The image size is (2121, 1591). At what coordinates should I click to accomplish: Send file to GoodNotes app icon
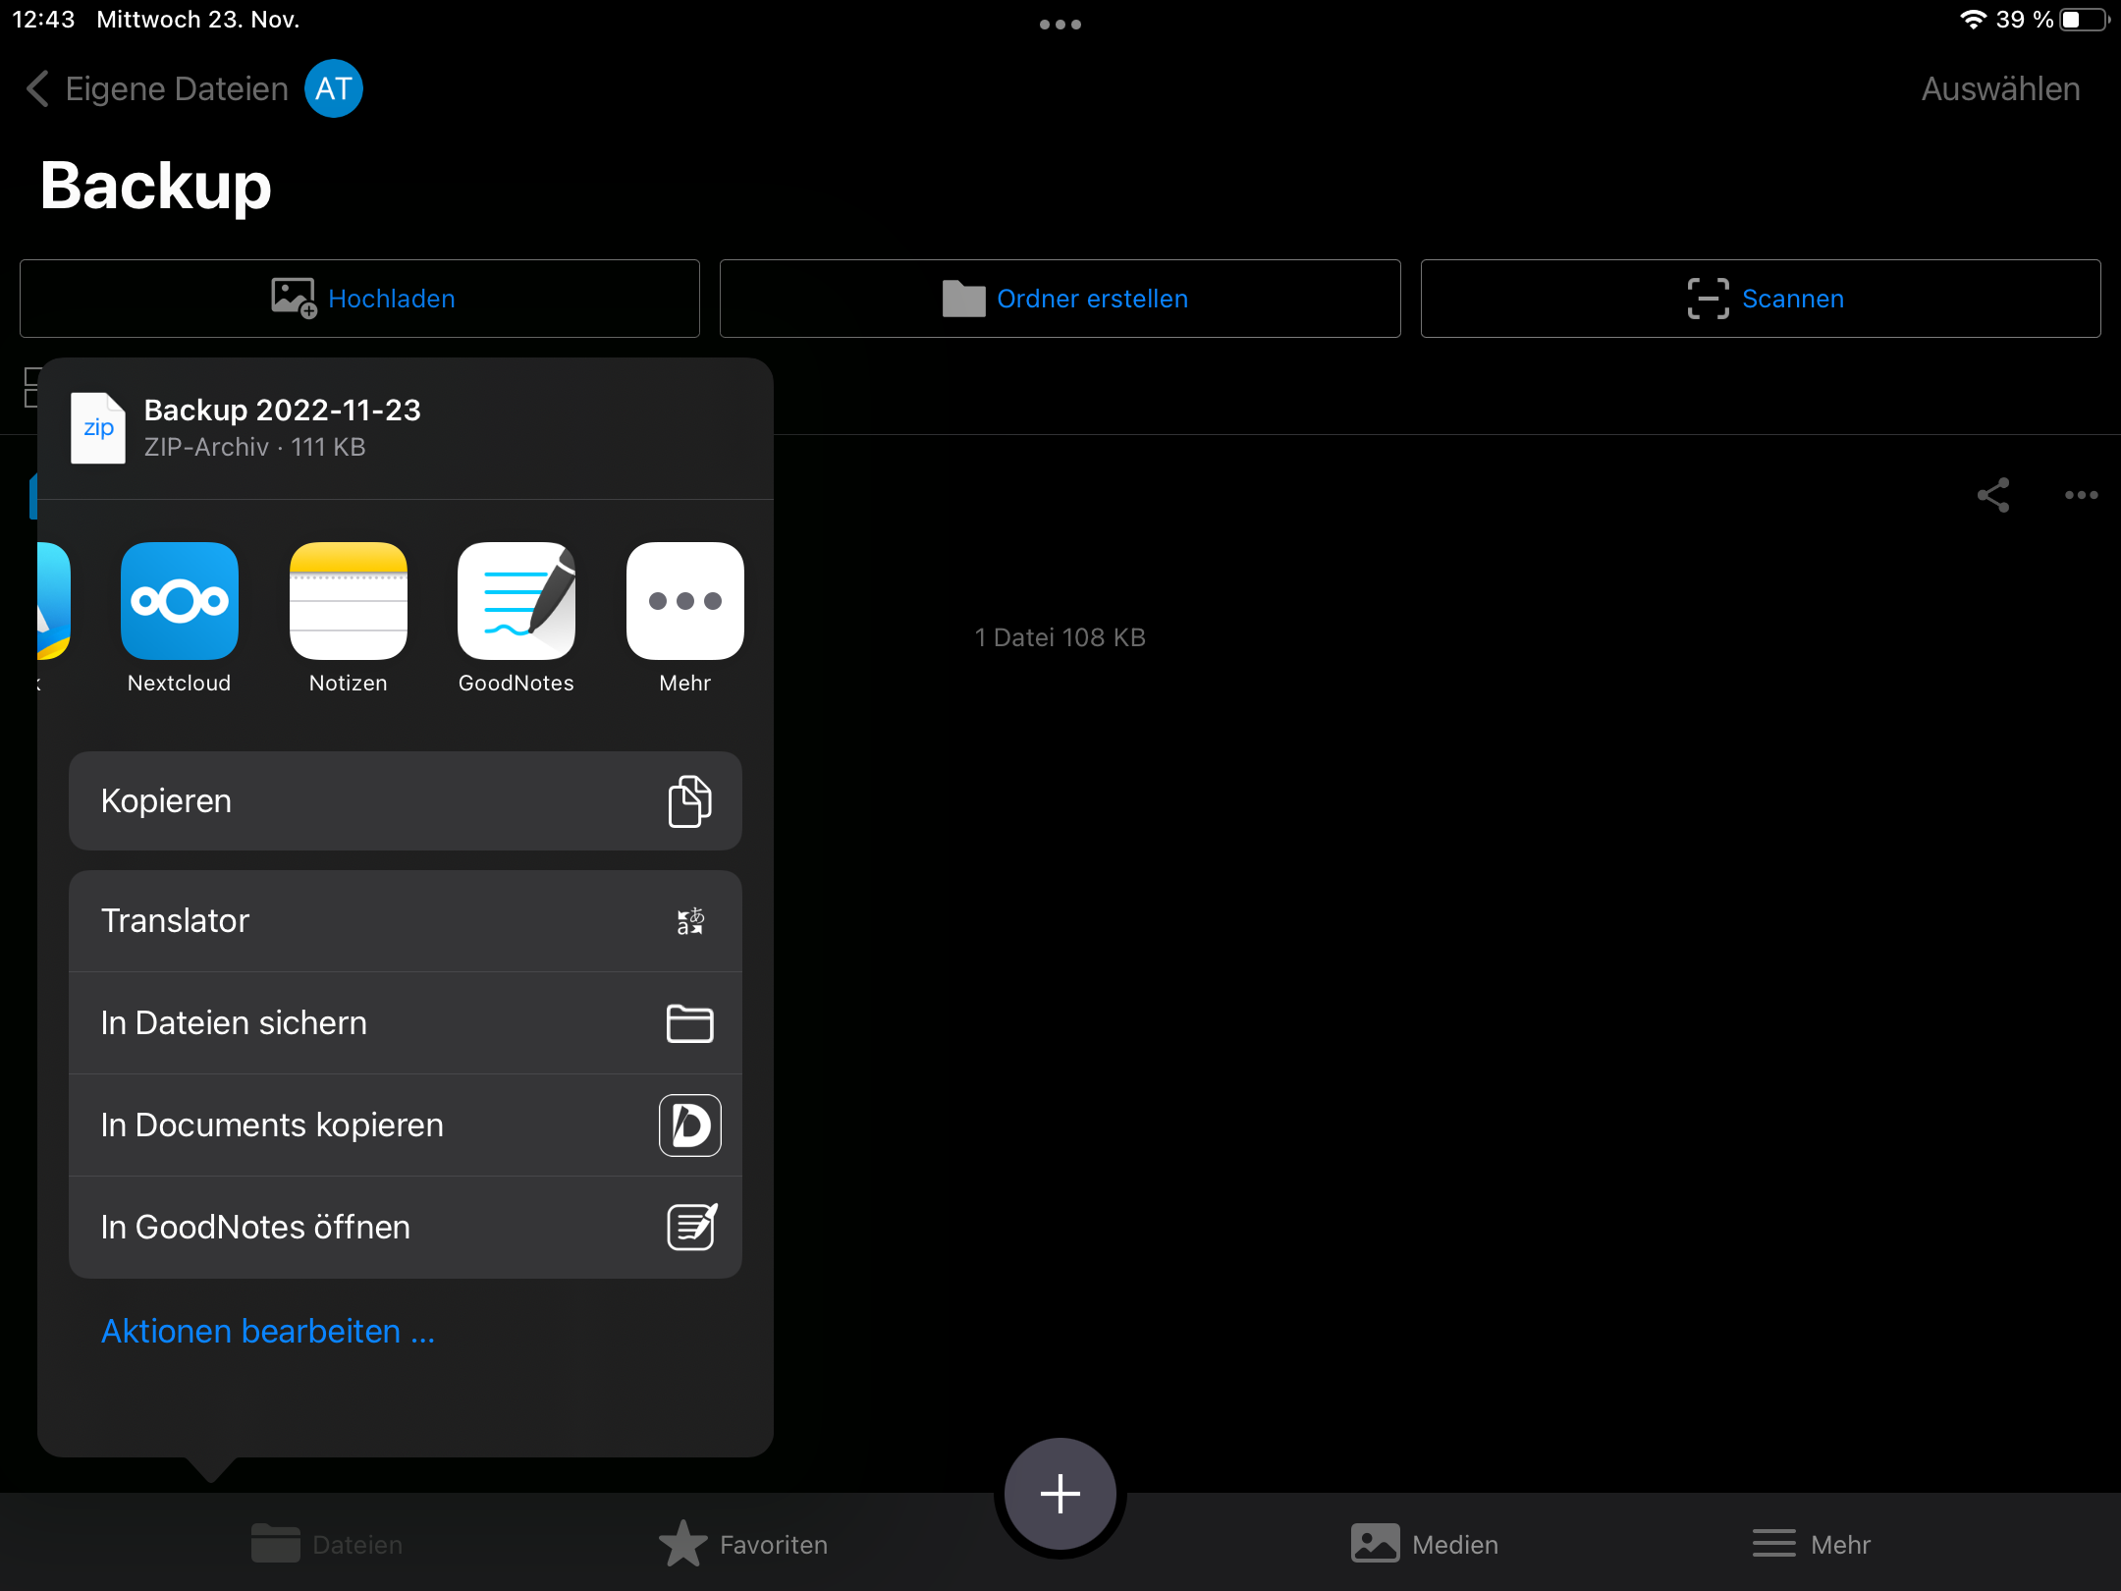pyautogui.click(x=517, y=601)
